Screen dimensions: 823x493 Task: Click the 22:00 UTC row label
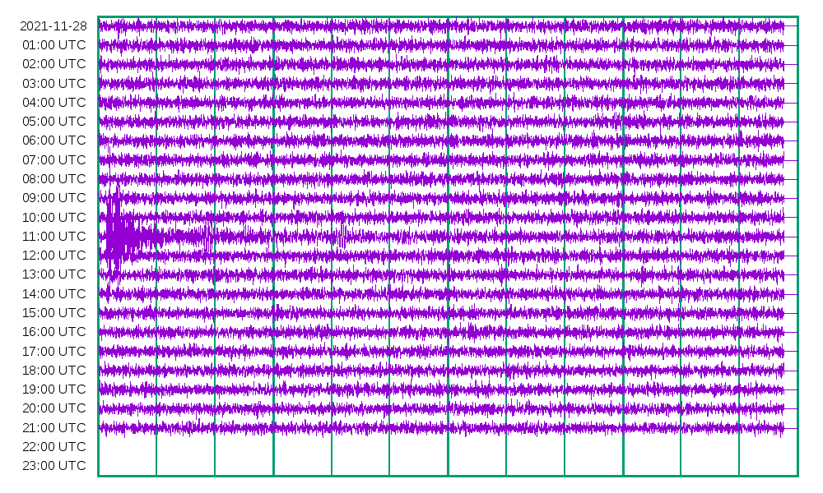click(53, 446)
